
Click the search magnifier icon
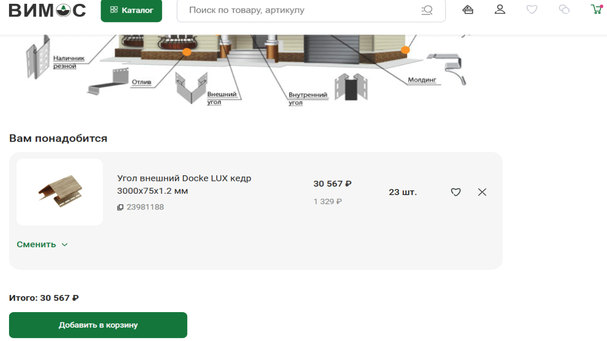[x=427, y=10]
